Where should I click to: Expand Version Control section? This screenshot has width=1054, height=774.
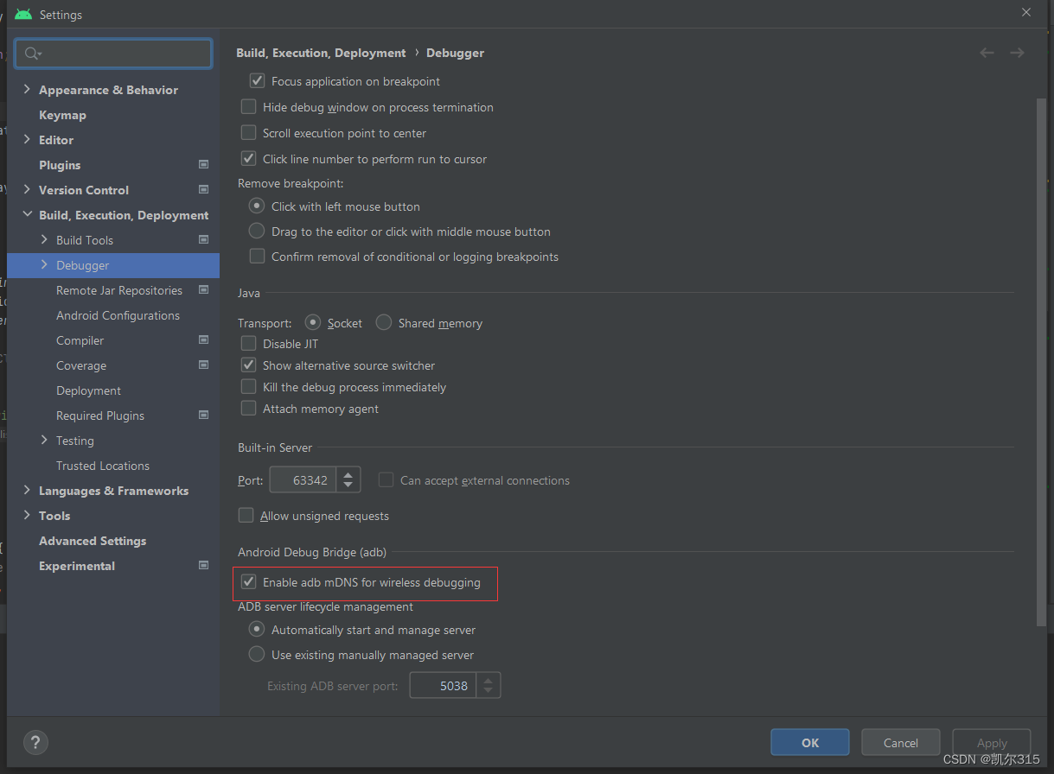(x=27, y=189)
